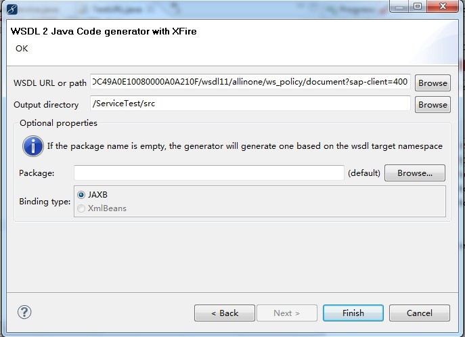Minimize the code generator dialog
The image size is (465, 337).
(x=398, y=6)
